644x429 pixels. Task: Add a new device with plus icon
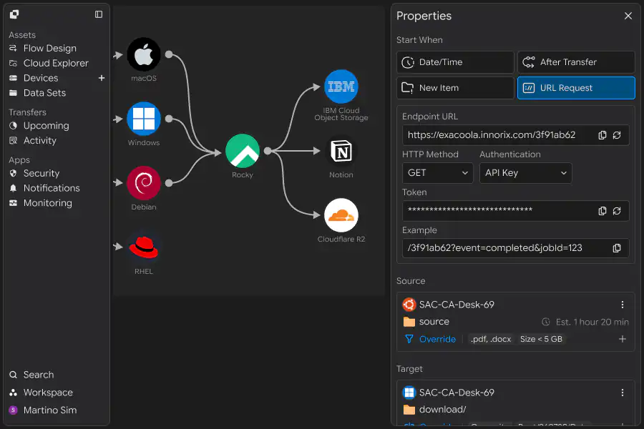click(102, 78)
